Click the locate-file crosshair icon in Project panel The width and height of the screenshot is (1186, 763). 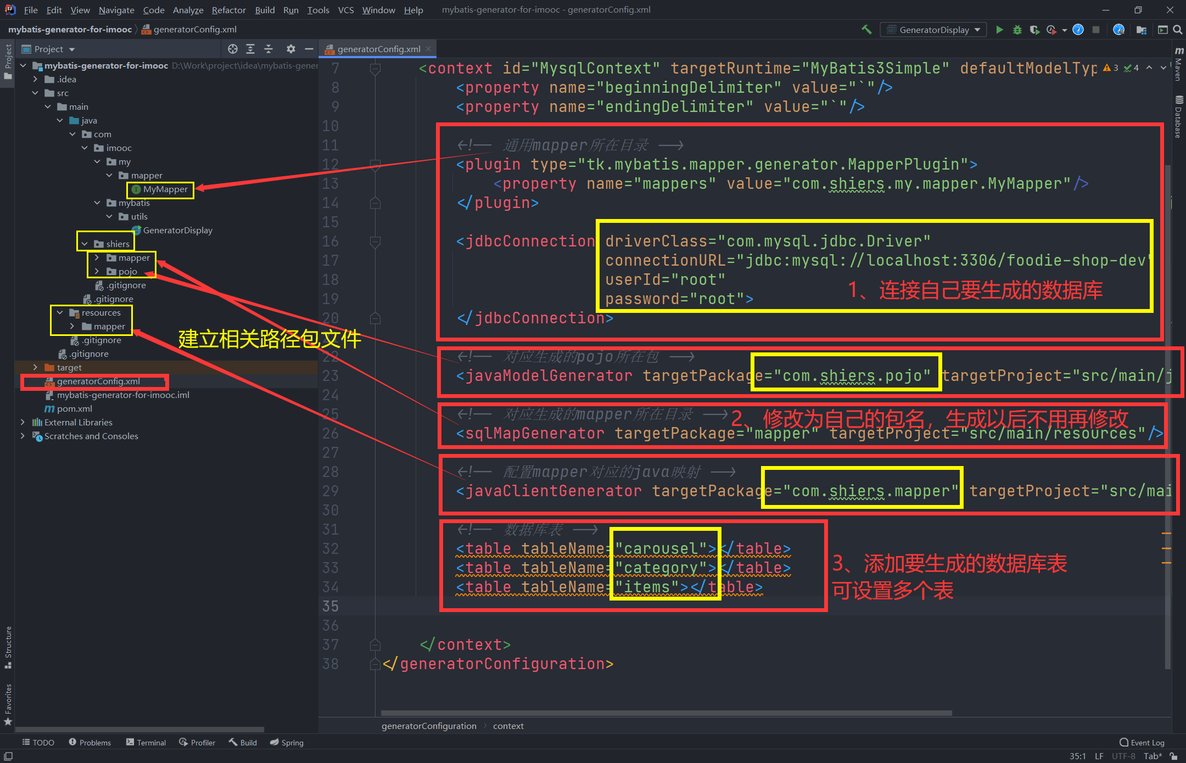233,49
